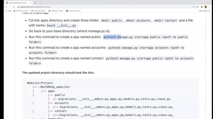This screenshot has width=213, height=119.
Task: Click the padlock site info icon
Action: pyautogui.click(x=18, y=7)
